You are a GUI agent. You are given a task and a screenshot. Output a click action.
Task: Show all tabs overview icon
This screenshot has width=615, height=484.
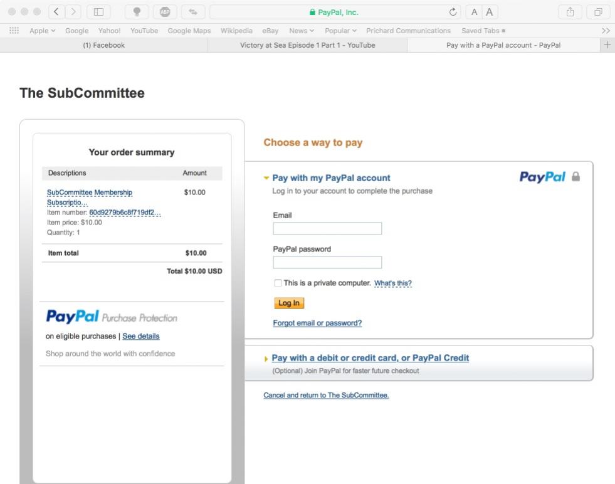click(x=598, y=12)
